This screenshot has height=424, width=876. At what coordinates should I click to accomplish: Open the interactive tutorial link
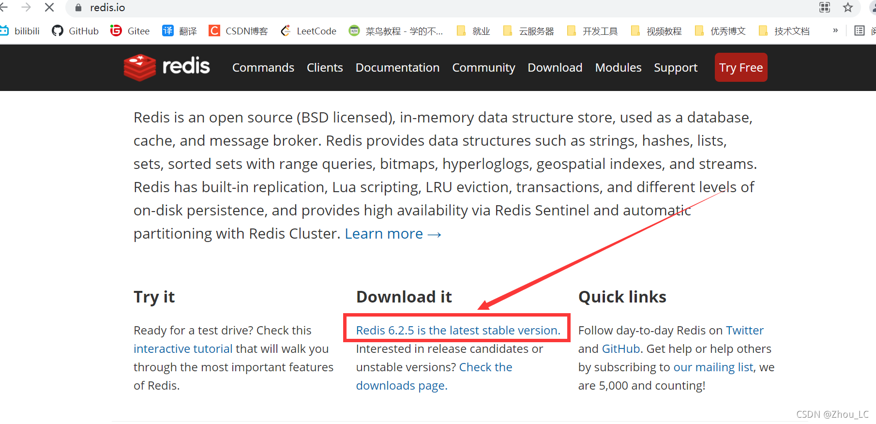coord(183,349)
